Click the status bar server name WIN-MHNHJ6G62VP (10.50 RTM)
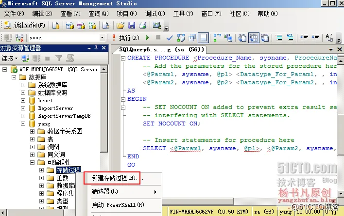Viewport: 344px width, 216px height. (209, 212)
